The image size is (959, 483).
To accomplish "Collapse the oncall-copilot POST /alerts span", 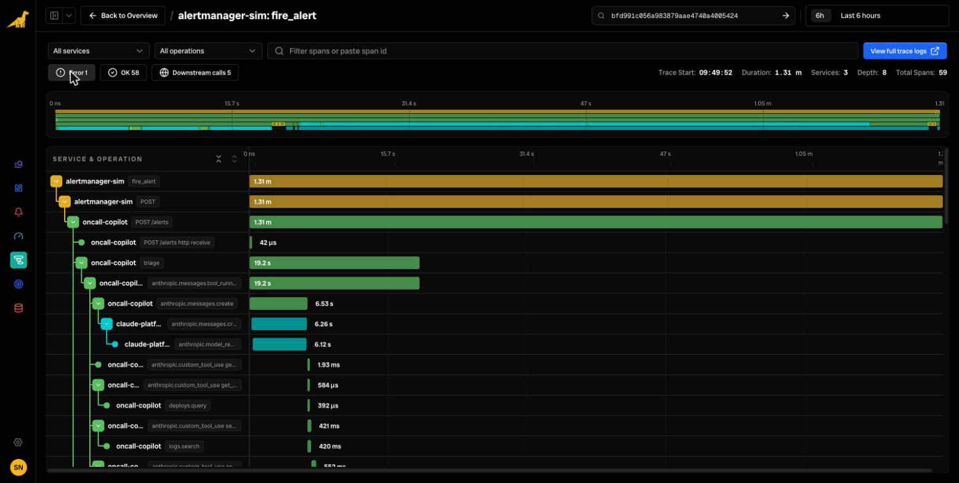I will pos(73,222).
